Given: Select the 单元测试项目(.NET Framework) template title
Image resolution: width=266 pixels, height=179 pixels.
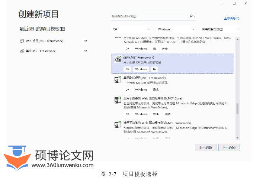Looking at the screenshot, I should [x=145, y=78].
